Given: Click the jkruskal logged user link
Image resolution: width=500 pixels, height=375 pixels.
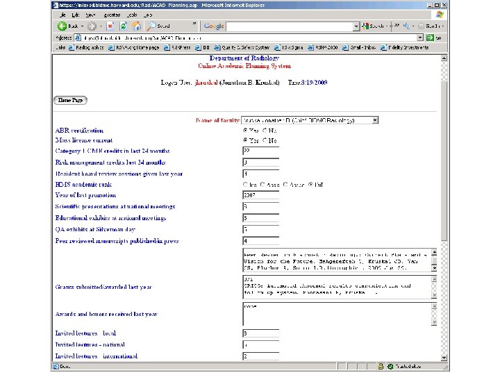Looking at the screenshot, I should (x=206, y=83).
